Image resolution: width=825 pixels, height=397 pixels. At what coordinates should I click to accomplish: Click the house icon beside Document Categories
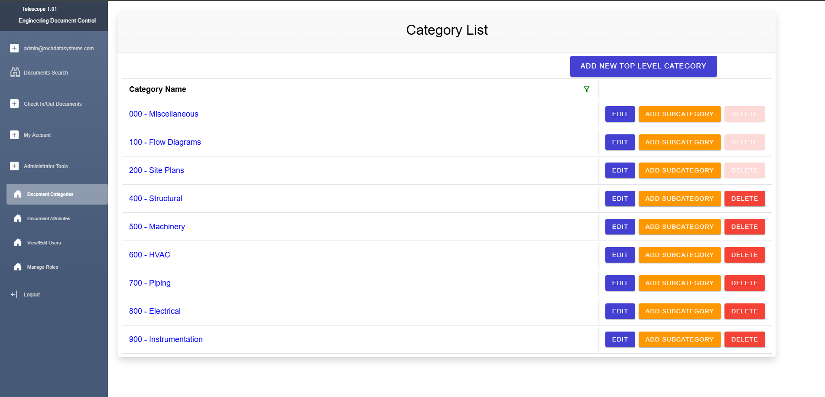tap(18, 194)
